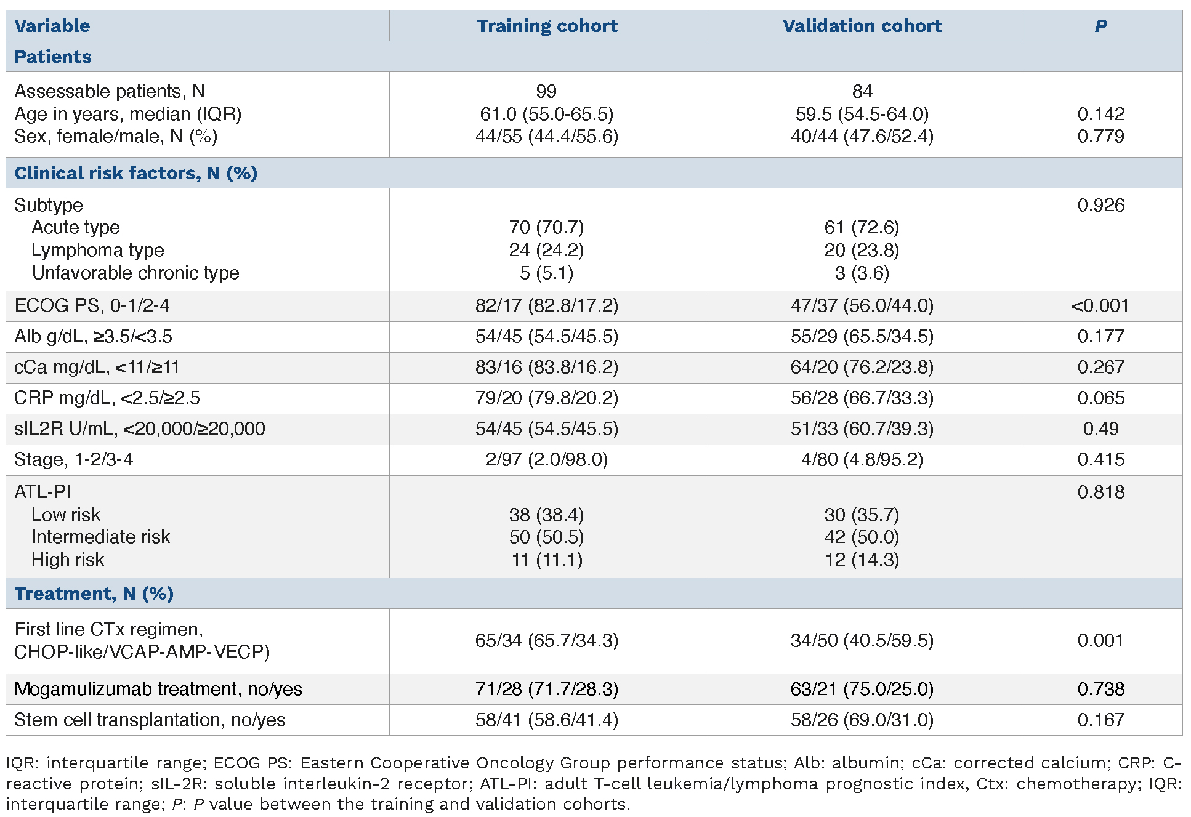The width and height of the screenshot is (1191, 817).
Task: Click the CRP validation value 56/28 (66.7/33.3)
Action: pos(862,398)
